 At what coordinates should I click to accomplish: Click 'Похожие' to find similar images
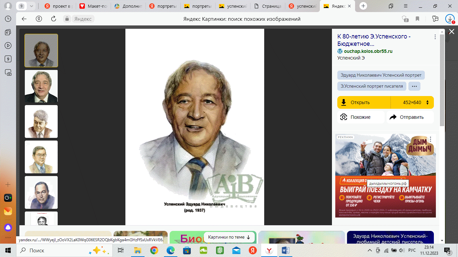click(x=361, y=117)
